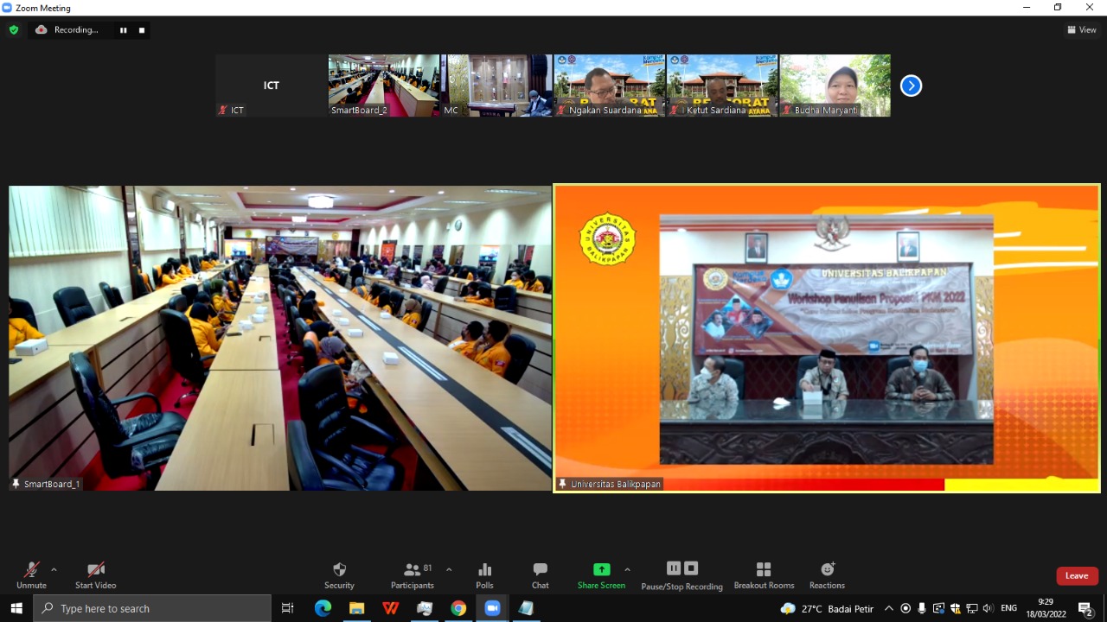This screenshot has width=1107, height=622.
Task: Open the Participants panel
Action: click(412, 575)
